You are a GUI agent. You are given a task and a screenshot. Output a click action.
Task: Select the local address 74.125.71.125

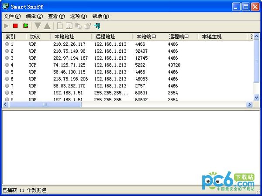69,65
